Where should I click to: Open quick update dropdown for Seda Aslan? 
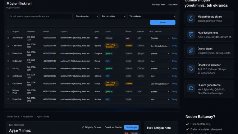[160, 61]
